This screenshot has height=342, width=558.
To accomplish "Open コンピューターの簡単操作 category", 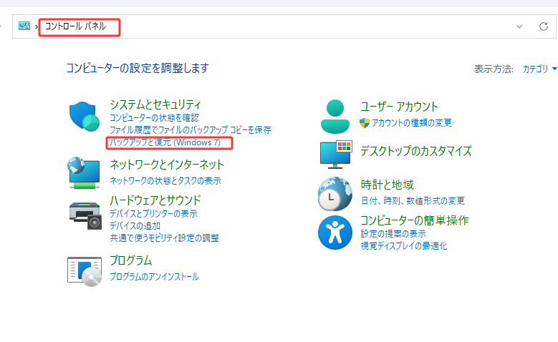I will [x=415, y=220].
